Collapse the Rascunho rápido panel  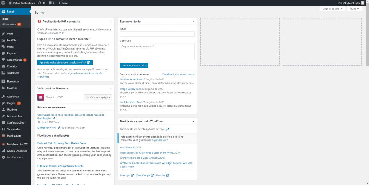click(194, 22)
